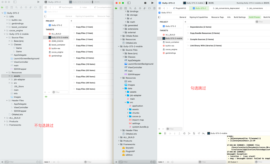Open report navigator in left window

[40, 7]
